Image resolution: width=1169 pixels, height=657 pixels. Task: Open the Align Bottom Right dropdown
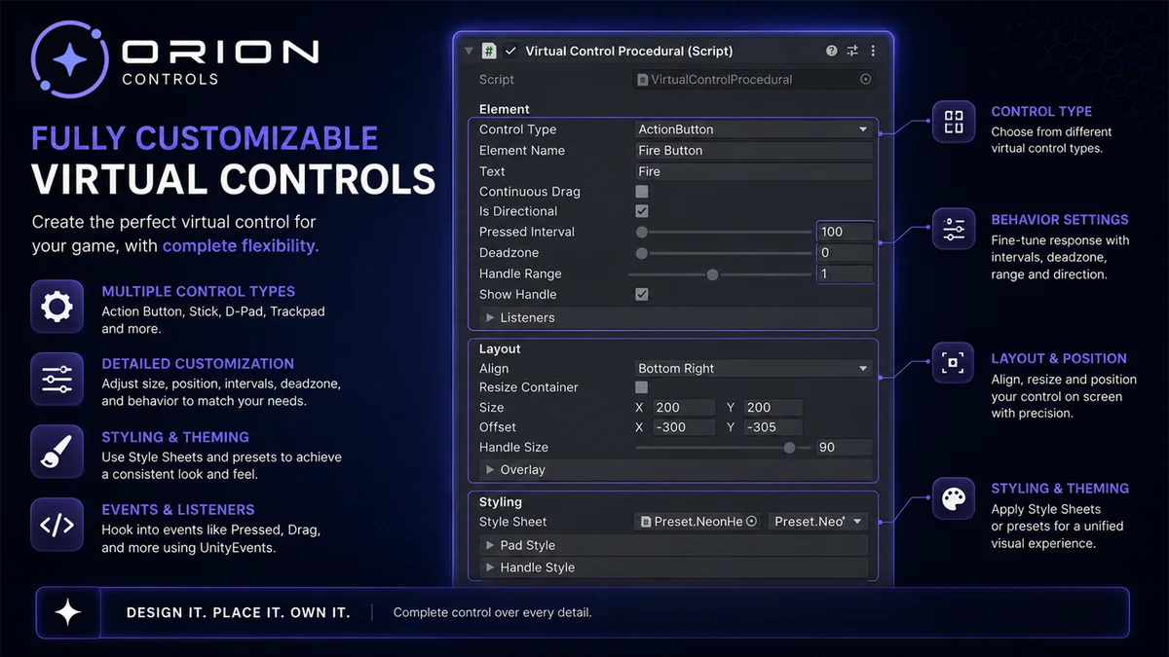point(753,369)
